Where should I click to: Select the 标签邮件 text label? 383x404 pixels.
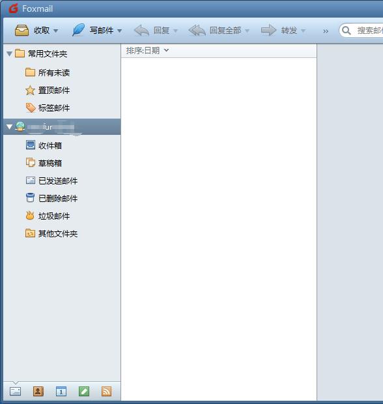[54, 108]
